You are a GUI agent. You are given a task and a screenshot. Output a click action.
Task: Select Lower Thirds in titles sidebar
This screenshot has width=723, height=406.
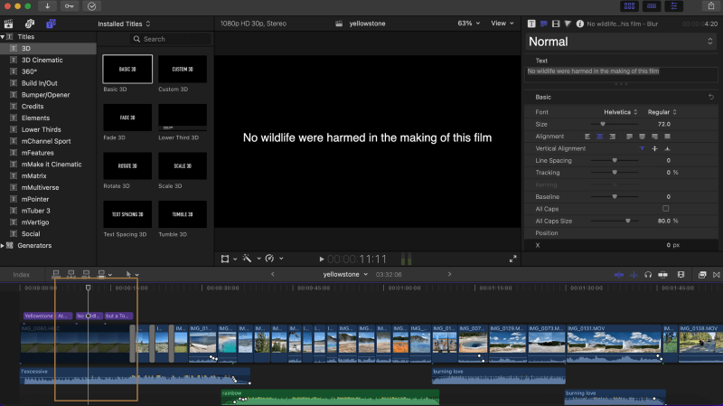point(42,129)
